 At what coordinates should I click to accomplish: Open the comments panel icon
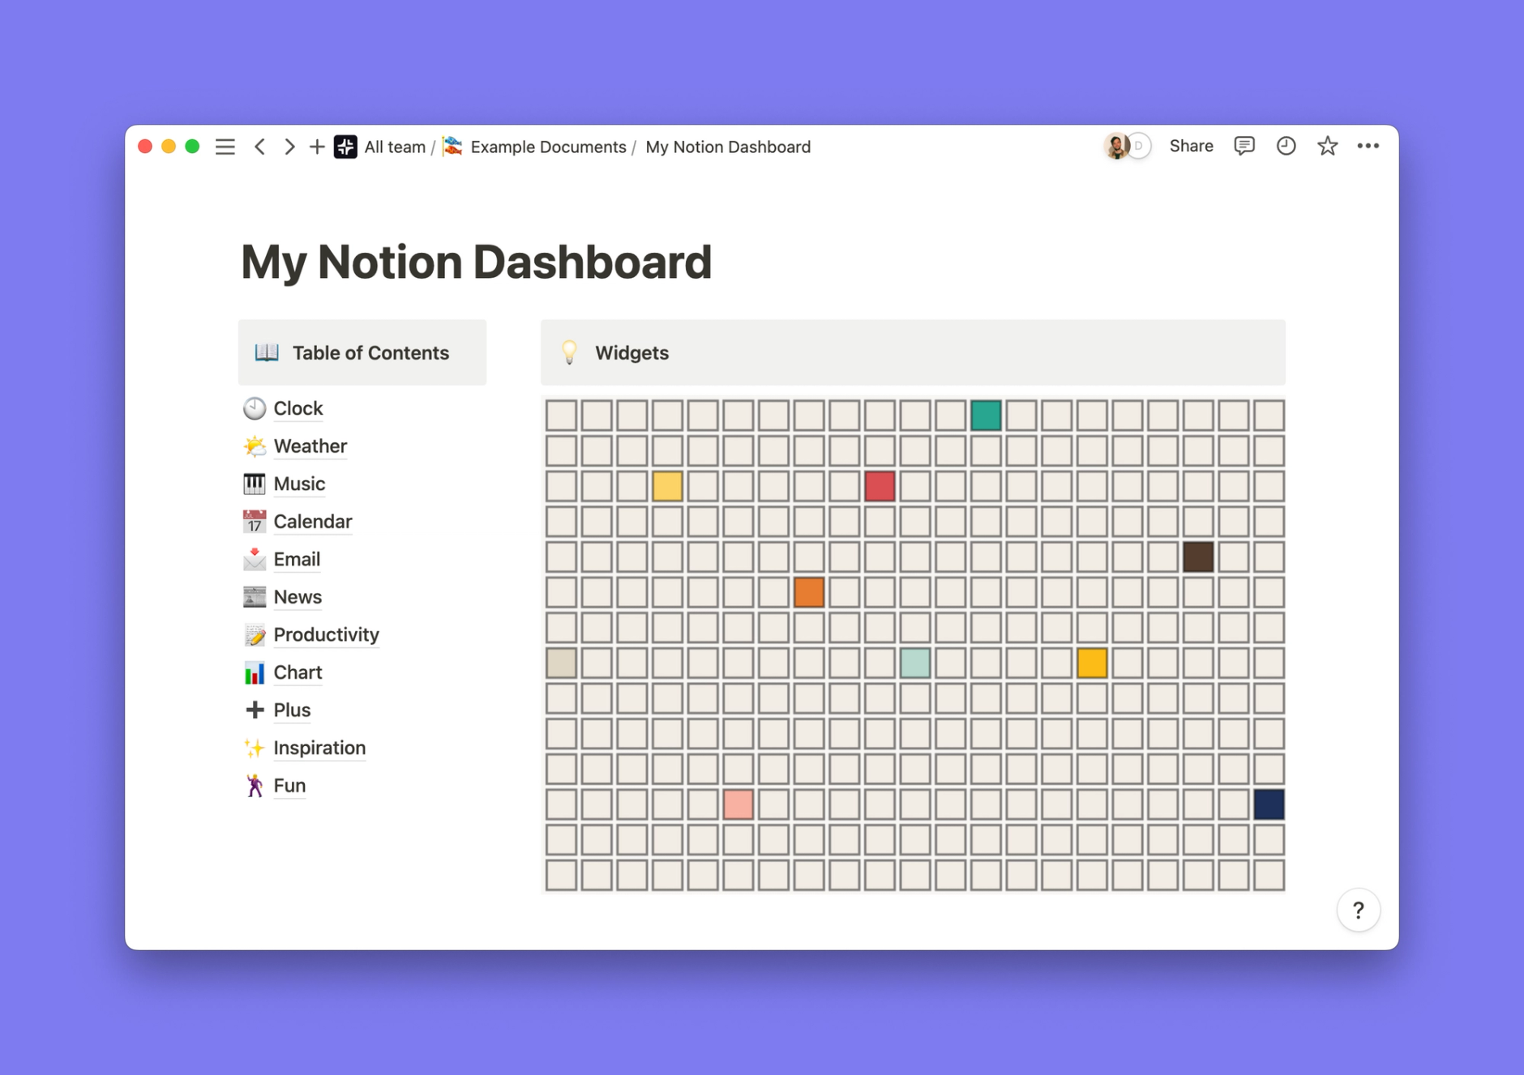pyautogui.click(x=1244, y=146)
